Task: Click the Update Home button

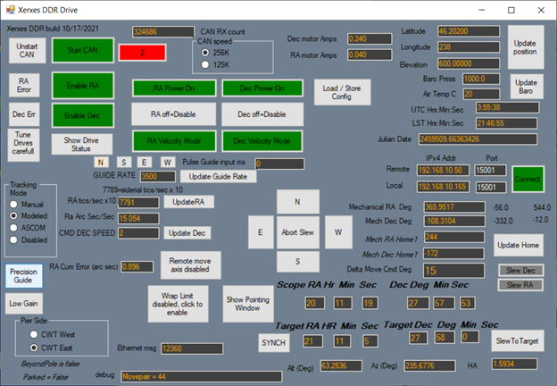Action: (519, 245)
